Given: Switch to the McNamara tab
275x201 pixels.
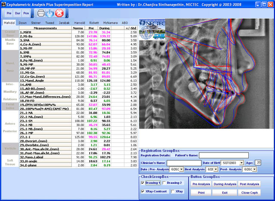Looking at the screenshot, I should [110, 23].
